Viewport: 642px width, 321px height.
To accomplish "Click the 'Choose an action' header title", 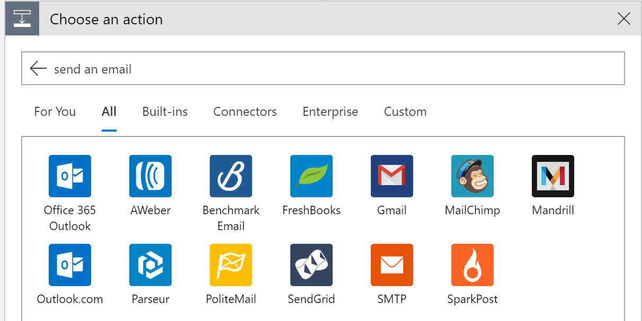I will point(106,20).
